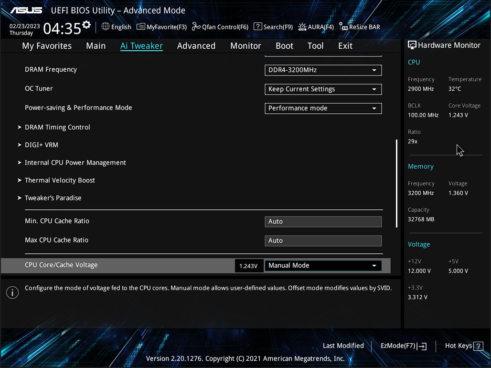Click the globe icon for English language
The width and height of the screenshot is (491, 368).
[106, 27]
